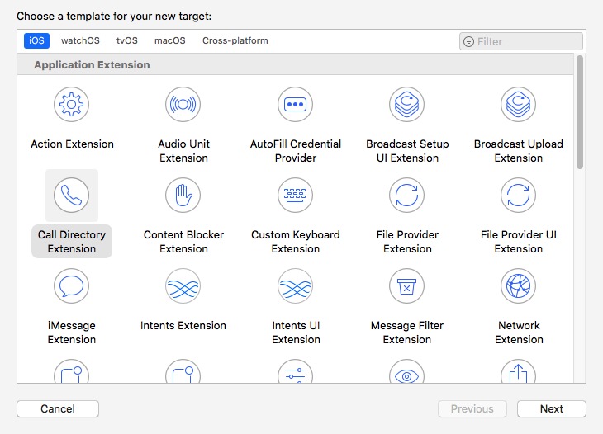Viewport: 603px width, 434px height.
Task: Select the share arrow template in bottom row
Action: [x=519, y=372]
